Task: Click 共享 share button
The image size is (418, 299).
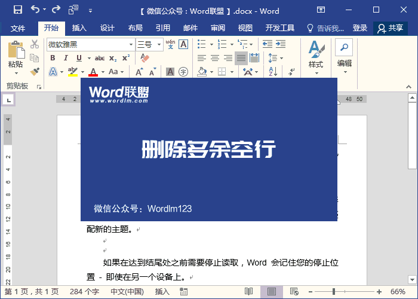Action: pyautogui.click(x=391, y=28)
